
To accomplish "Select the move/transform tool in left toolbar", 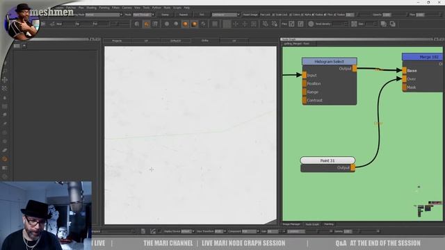I will tap(5, 80).
